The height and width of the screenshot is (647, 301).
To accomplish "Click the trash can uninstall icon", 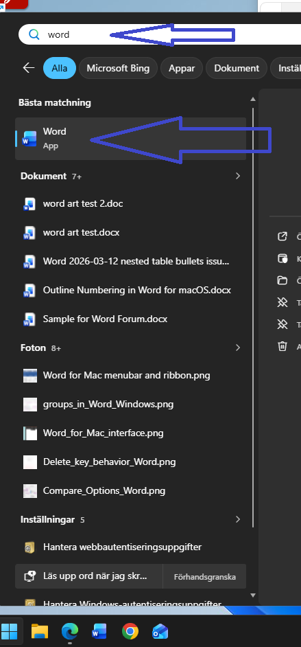I will point(282,345).
